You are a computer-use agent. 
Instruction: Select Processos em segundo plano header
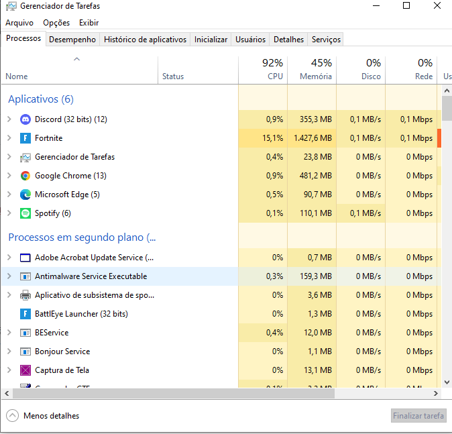82,237
